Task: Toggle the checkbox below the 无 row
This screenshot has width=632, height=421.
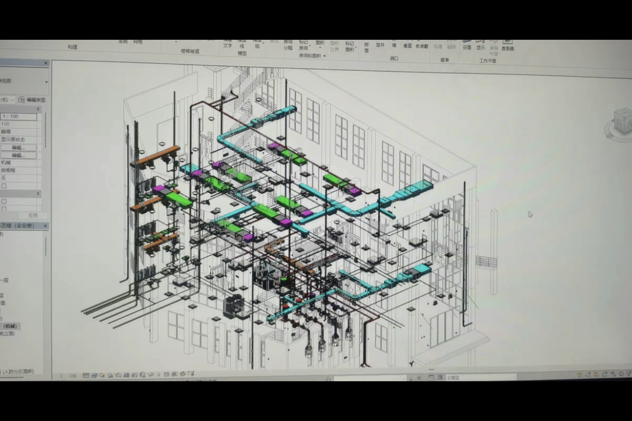Action: click(x=4, y=186)
